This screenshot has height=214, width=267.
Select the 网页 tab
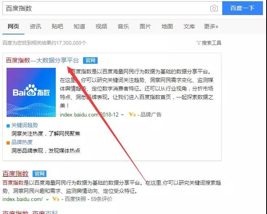(13, 26)
